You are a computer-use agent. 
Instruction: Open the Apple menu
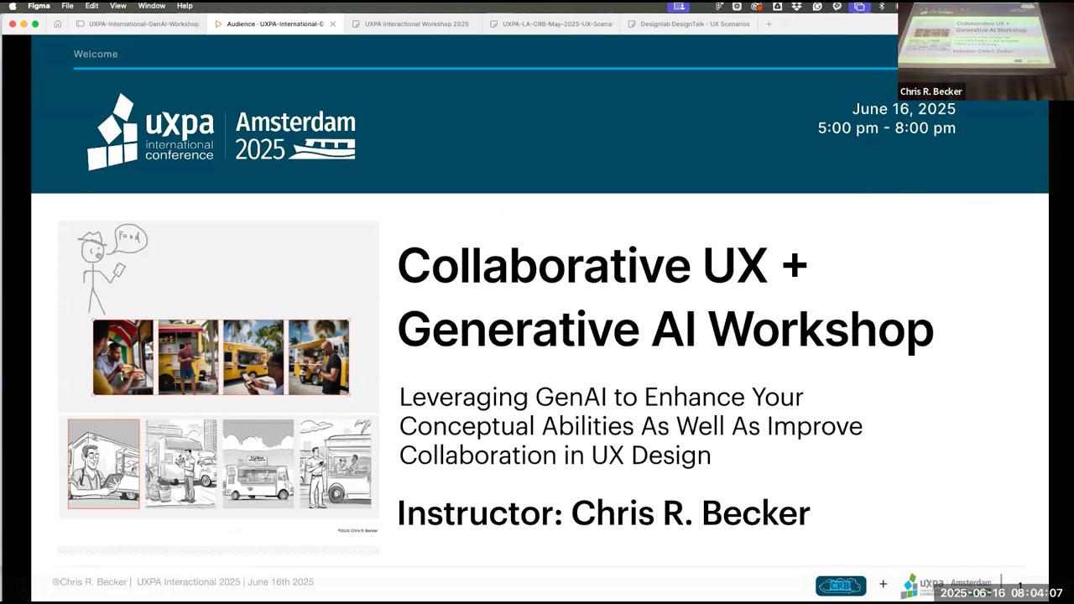pos(13,6)
